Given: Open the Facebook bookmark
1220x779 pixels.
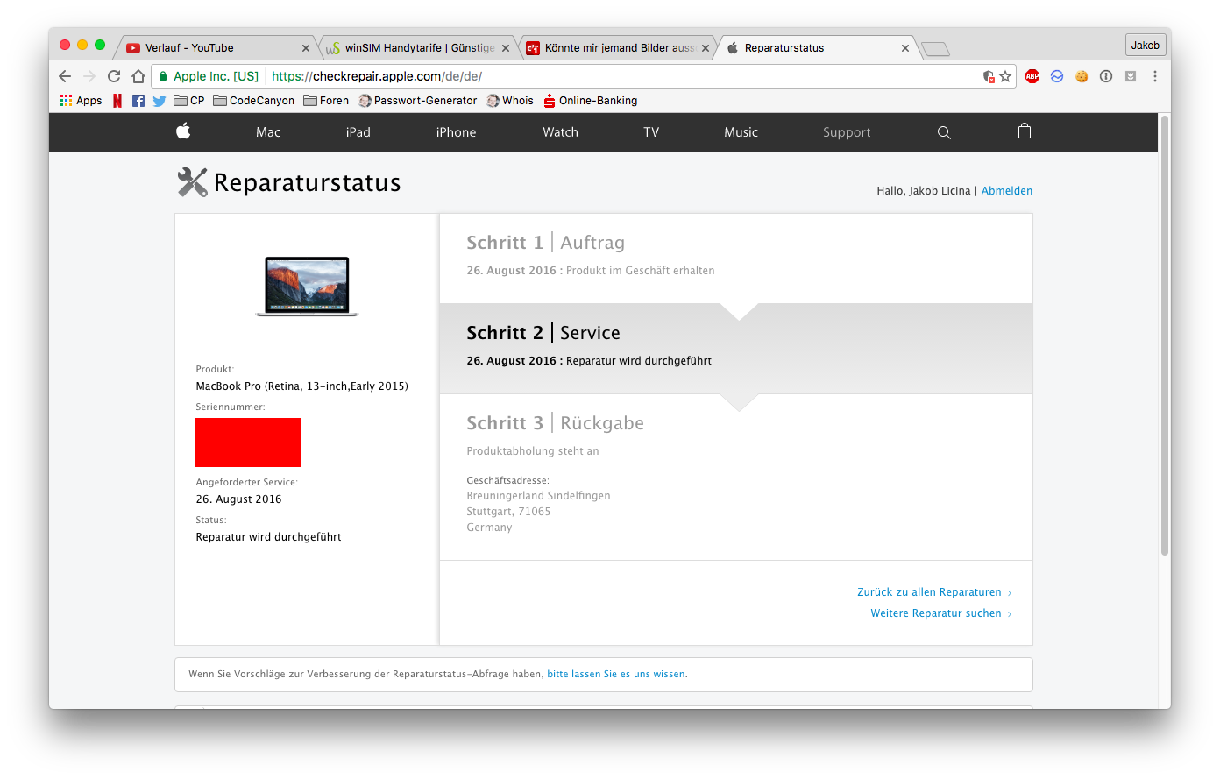Looking at the screenshot, I should click(x=138, y=101).
